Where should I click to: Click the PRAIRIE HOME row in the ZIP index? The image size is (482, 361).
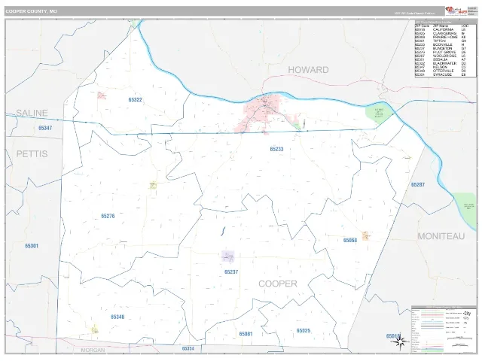tap(441, 37)
